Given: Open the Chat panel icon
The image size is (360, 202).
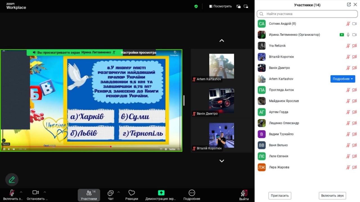Looking at the screenshot, I should 111,193.
